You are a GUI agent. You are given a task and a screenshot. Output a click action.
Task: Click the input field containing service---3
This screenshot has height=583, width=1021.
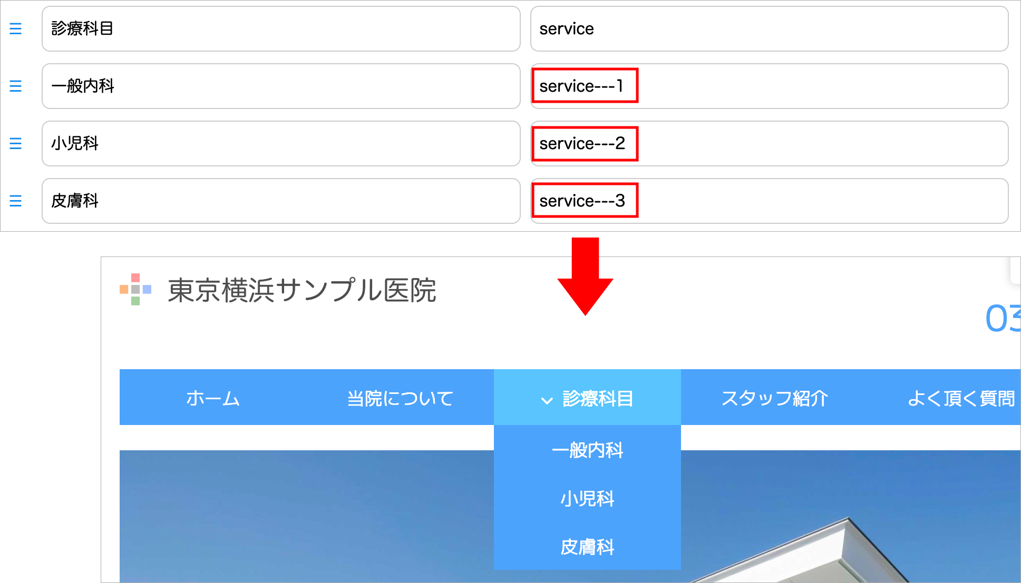pos(769,201)
